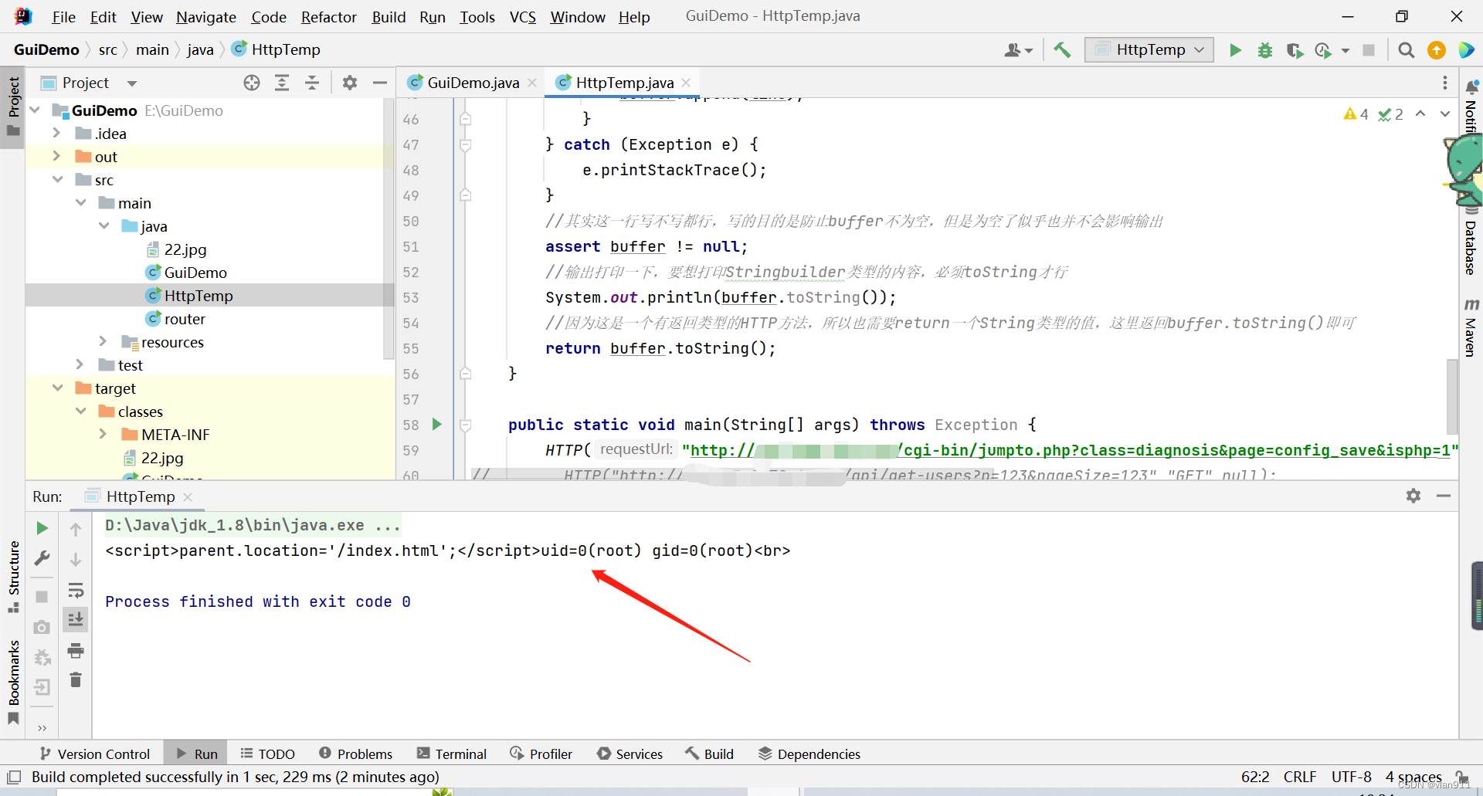
Task: Open the Services tool window
Action: click(x=630, y=754)
